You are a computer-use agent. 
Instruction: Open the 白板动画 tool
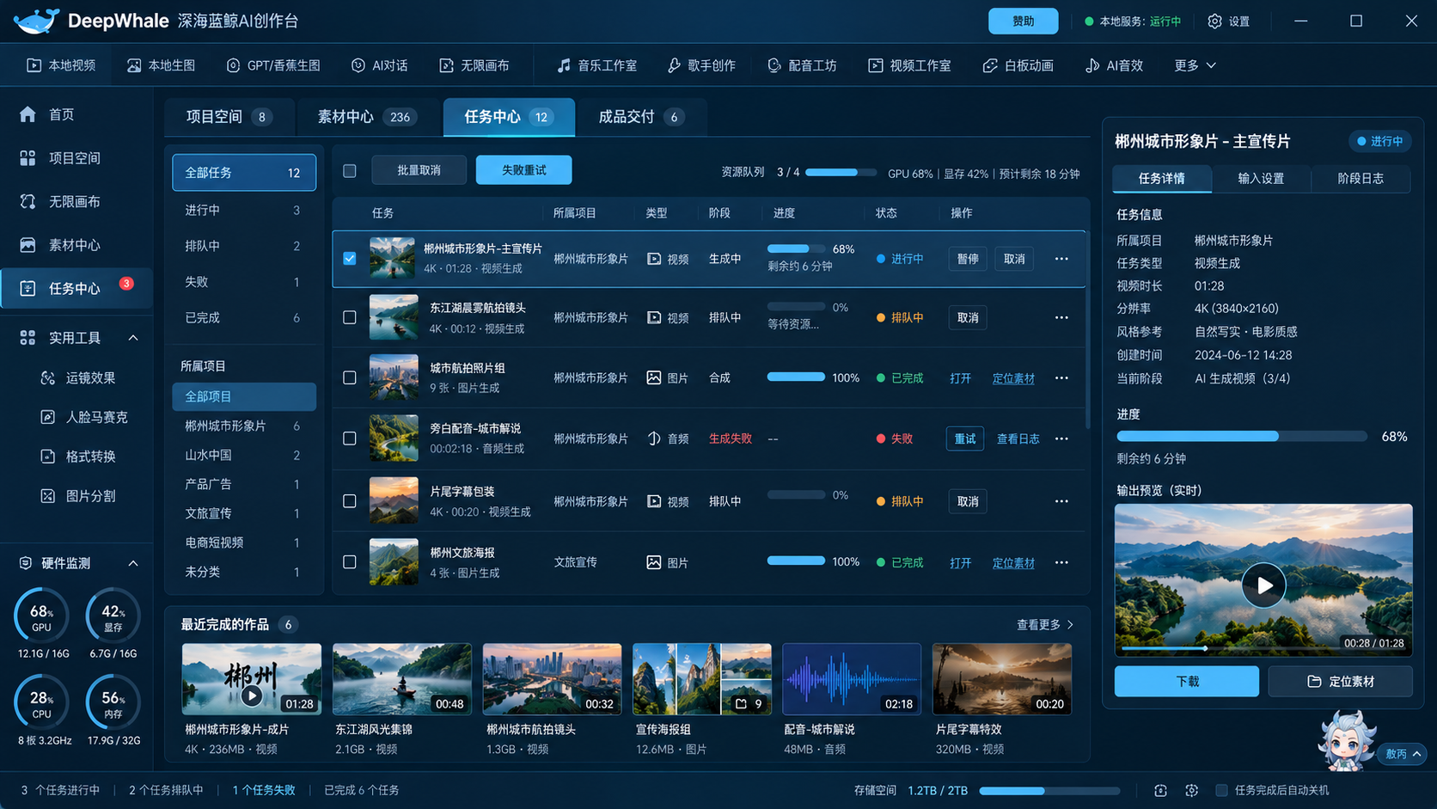tap(1018, 65)
